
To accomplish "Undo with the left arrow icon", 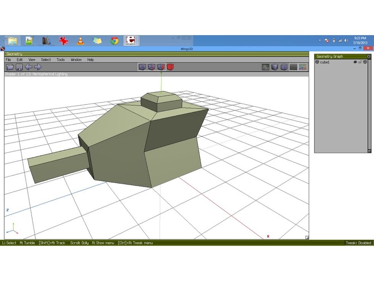I will coord(28,67).
